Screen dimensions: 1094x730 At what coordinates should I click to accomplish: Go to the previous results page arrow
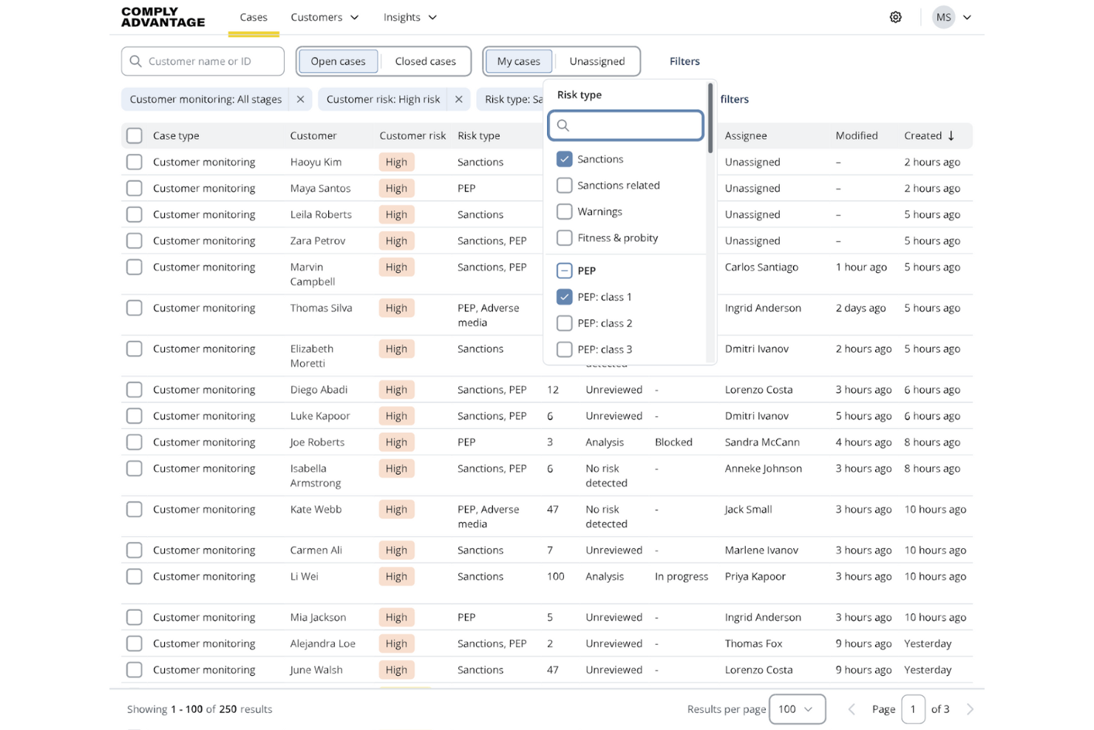pos(852,709)
